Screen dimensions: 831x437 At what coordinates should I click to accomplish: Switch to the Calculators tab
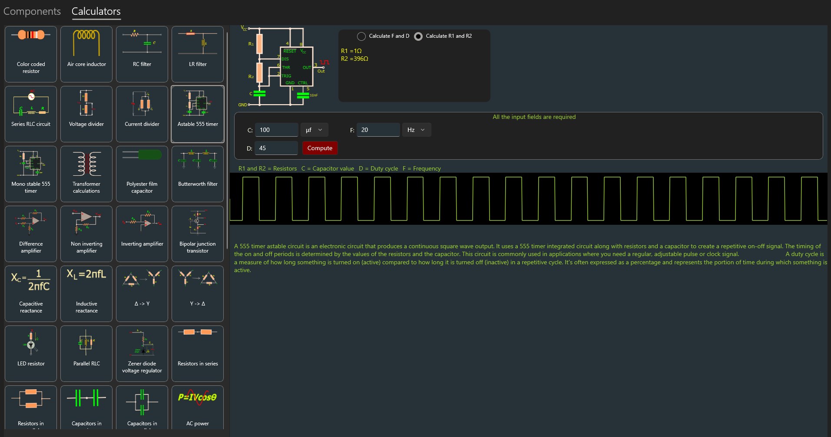(96, 11)
